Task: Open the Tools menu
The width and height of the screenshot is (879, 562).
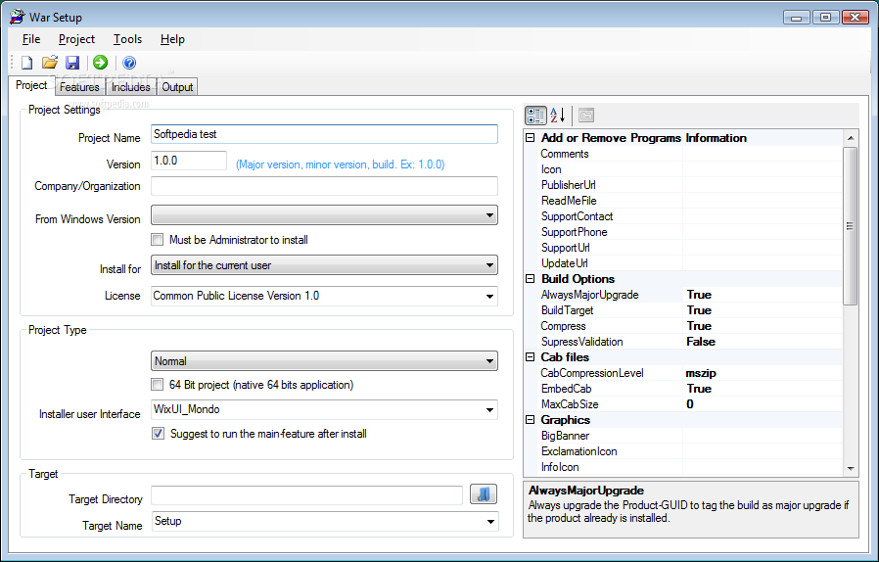Action: click(x=127, y=39)
